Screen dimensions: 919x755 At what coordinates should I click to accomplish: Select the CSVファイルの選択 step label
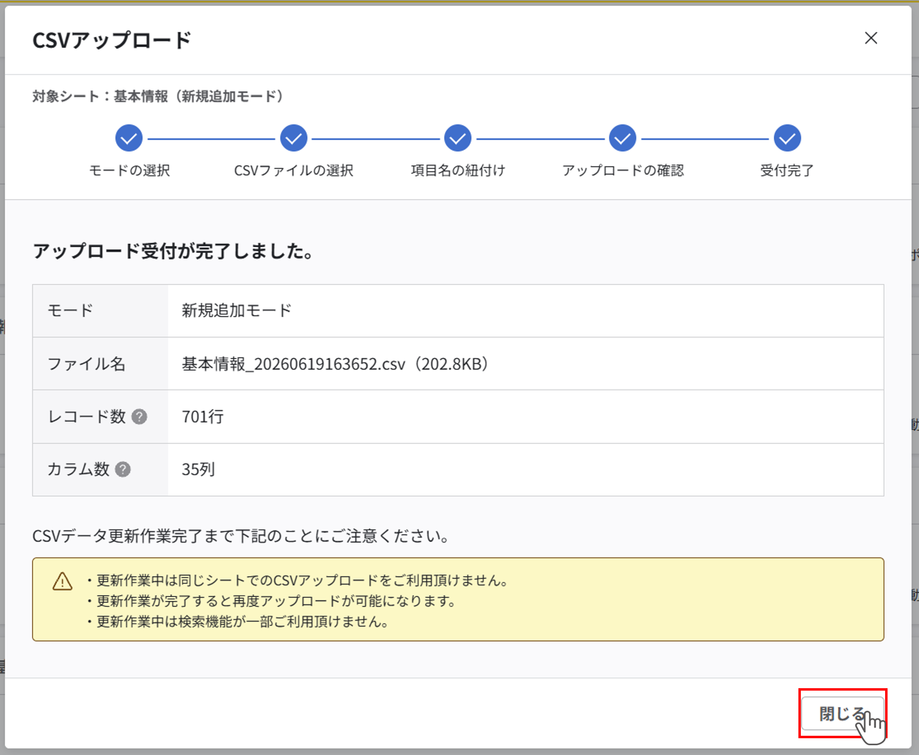coord(294,171)
